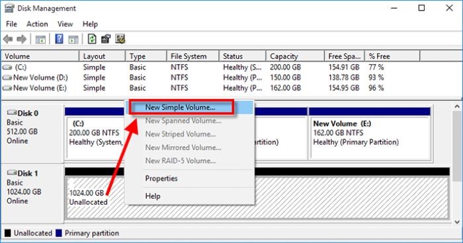The height and width of the screenshot is (243, 463).
Task: Click the 154.95 GB free space cell
Action: (344, 88)
